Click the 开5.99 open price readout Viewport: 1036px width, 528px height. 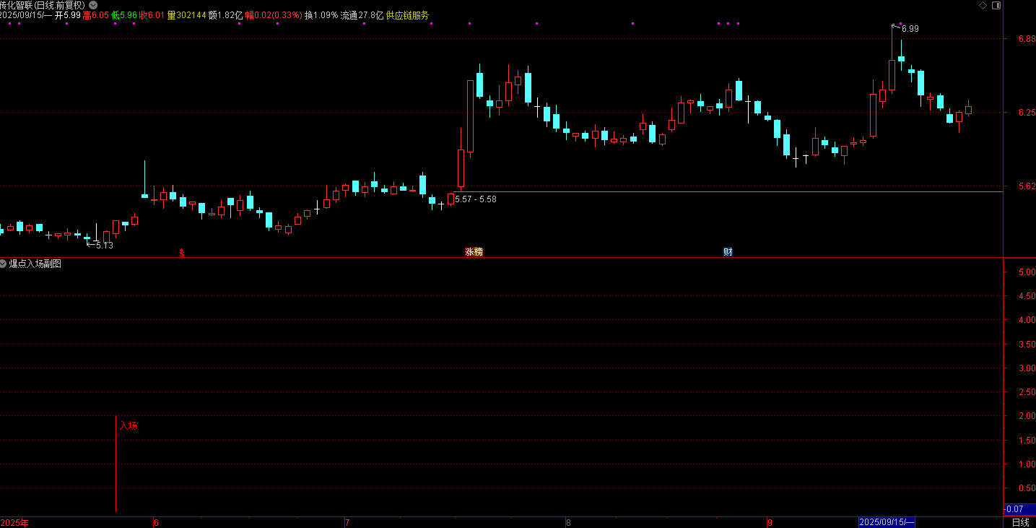pos(68,15)
